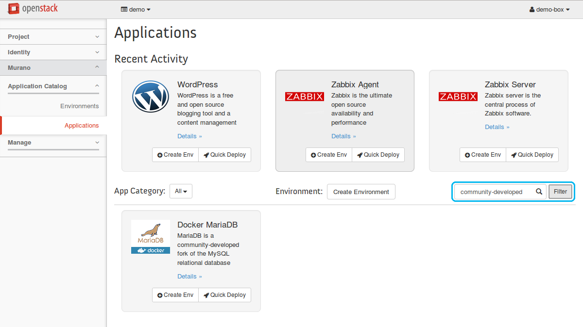The image size is (583, 327).
Task: Open the demo-box user menu
Action: click(x=549, y=9)
